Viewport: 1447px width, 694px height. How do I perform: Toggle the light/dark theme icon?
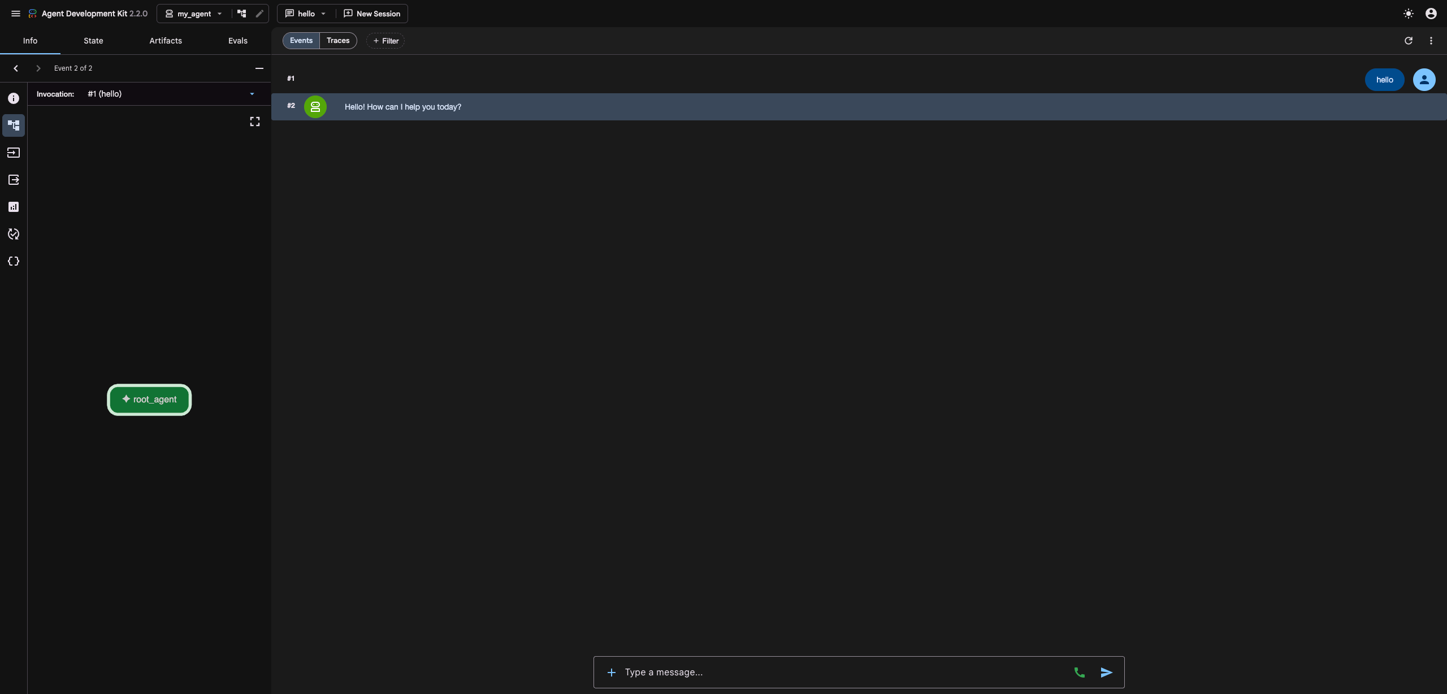pyautogui.click(x=1409, y=14)
